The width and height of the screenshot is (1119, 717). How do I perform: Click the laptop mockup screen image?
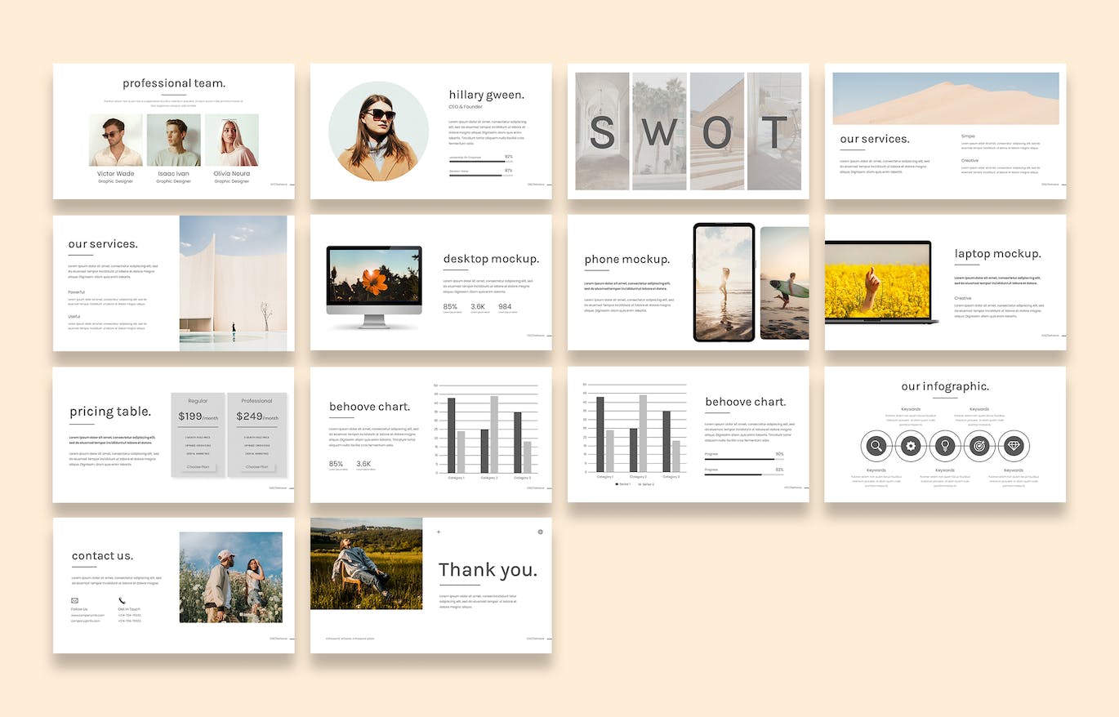(x=877, y=280)
